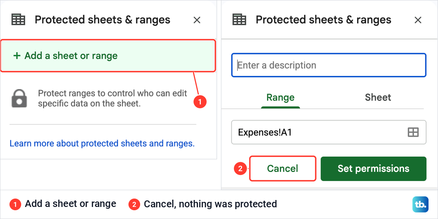The height and width of the screenshot is (219, 438).
Task: Click the Cancel button
Action: [283, 169]
